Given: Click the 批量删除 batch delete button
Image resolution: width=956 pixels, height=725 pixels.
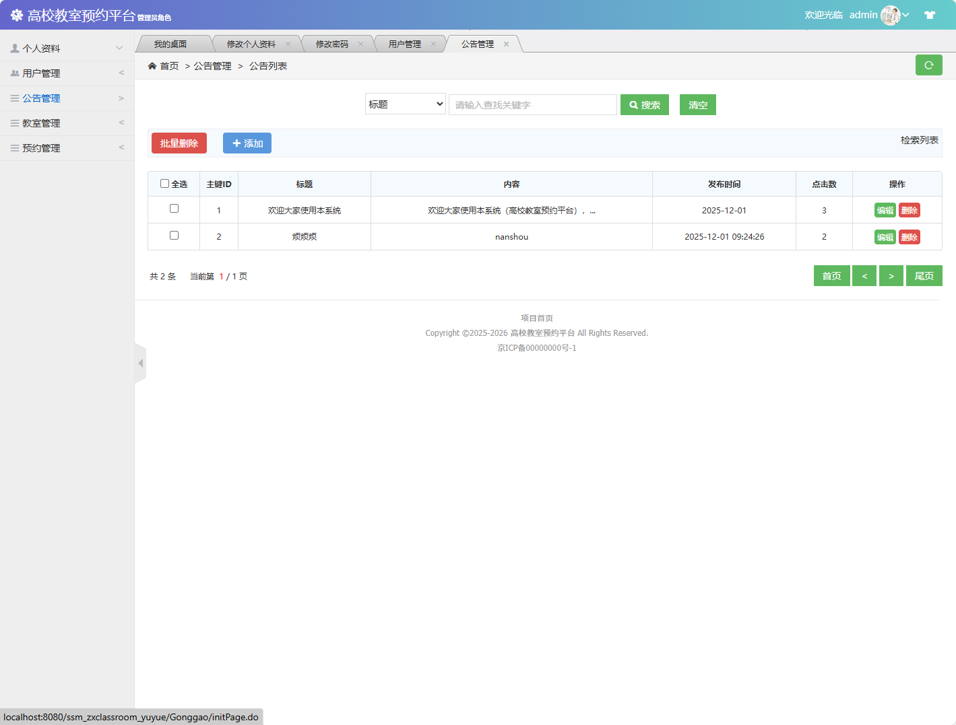Looking at the screenshot, I should click(179, 143).
